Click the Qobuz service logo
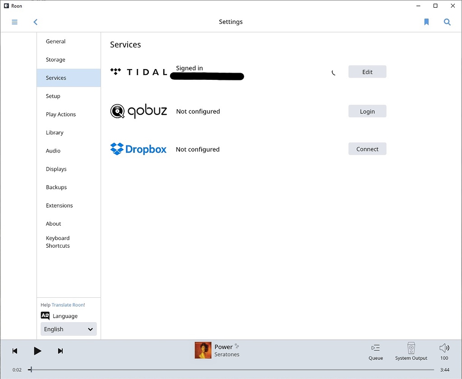The width and height of the screenshot is (462, 379). coord(139,111)
